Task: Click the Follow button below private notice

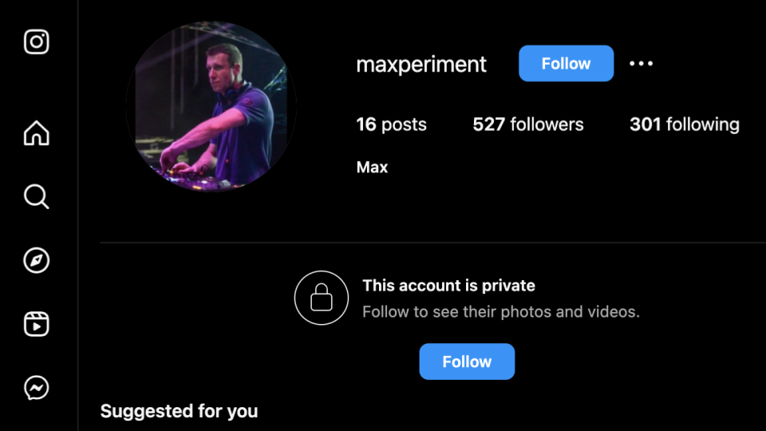Action: pos(467,362)
